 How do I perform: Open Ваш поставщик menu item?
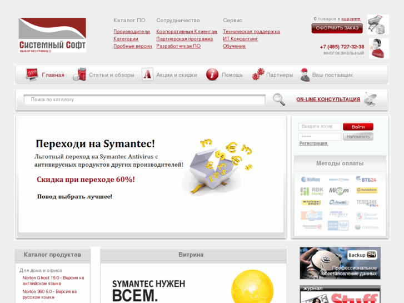pos(333,75)
